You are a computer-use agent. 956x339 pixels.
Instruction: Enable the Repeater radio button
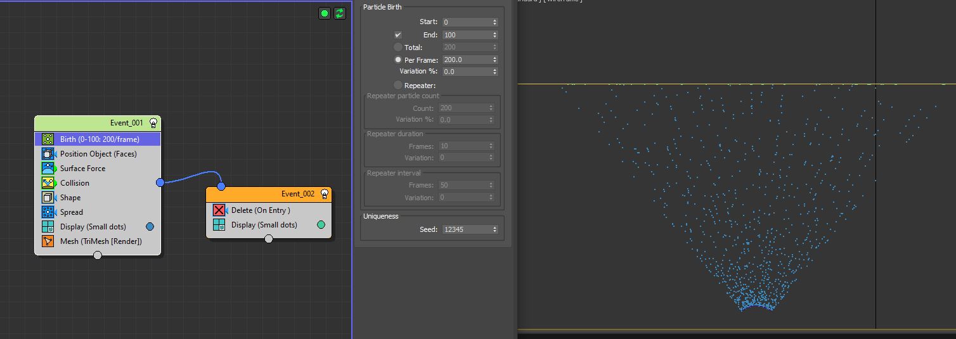pyautogui.click(x=398, y=85)
